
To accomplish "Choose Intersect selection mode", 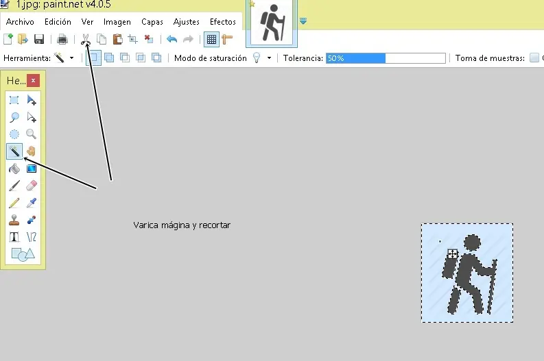I will coord(141,58).
